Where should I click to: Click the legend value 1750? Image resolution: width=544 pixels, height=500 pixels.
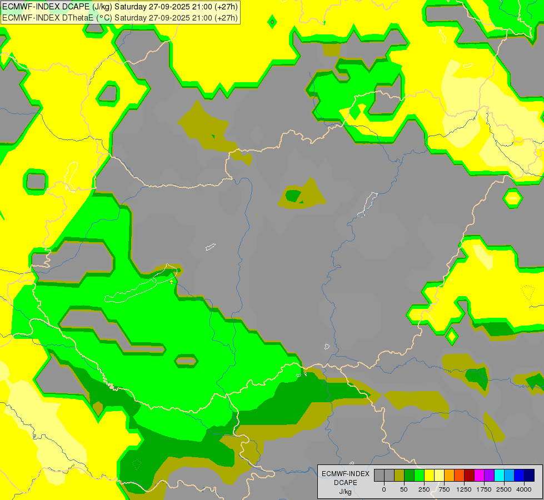click(x=484, y=489)
